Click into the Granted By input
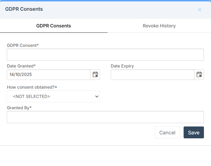211x166 pixels. tap(105, 117)
